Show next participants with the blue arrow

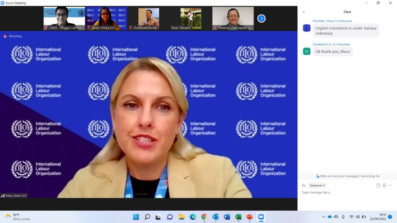(x=261, y=19)
